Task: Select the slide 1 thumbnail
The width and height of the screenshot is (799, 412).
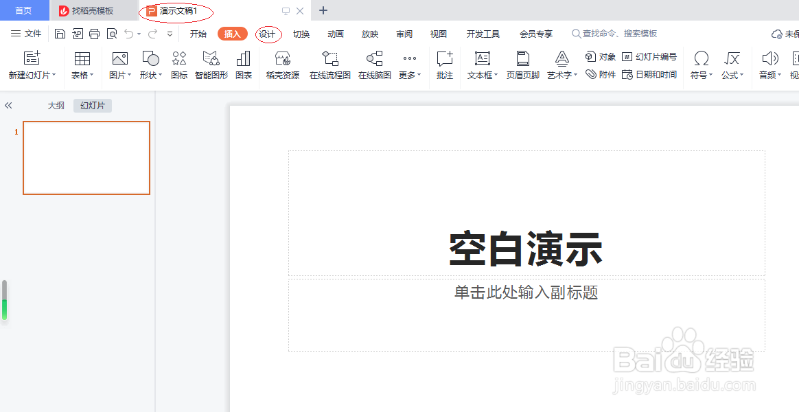Action: 86,157
